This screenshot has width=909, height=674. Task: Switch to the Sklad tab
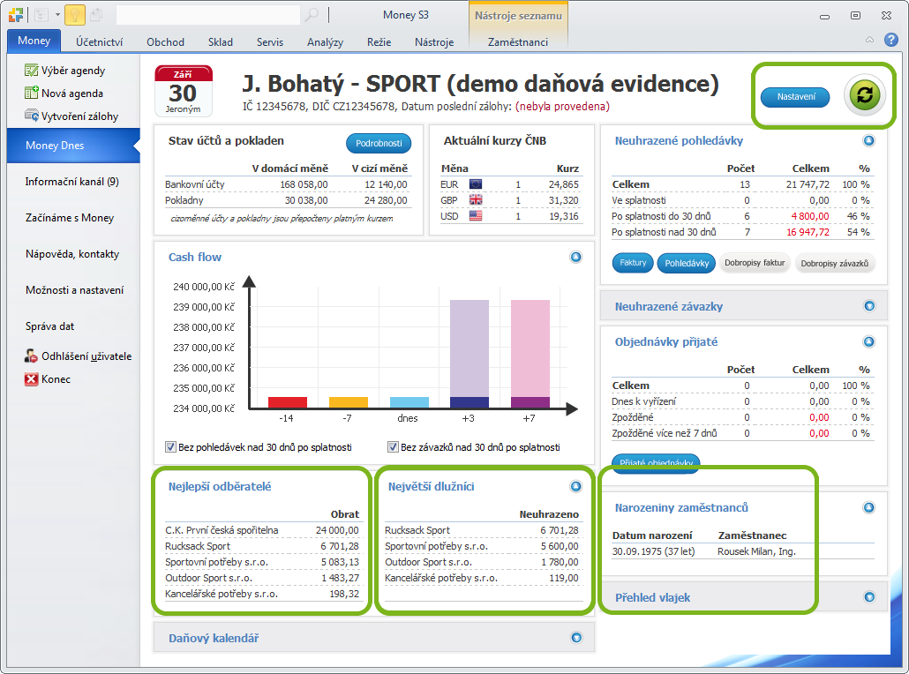[221, 41]
